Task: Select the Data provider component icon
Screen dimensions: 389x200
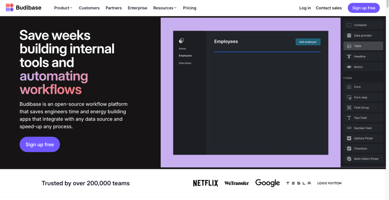Action: 349,36
